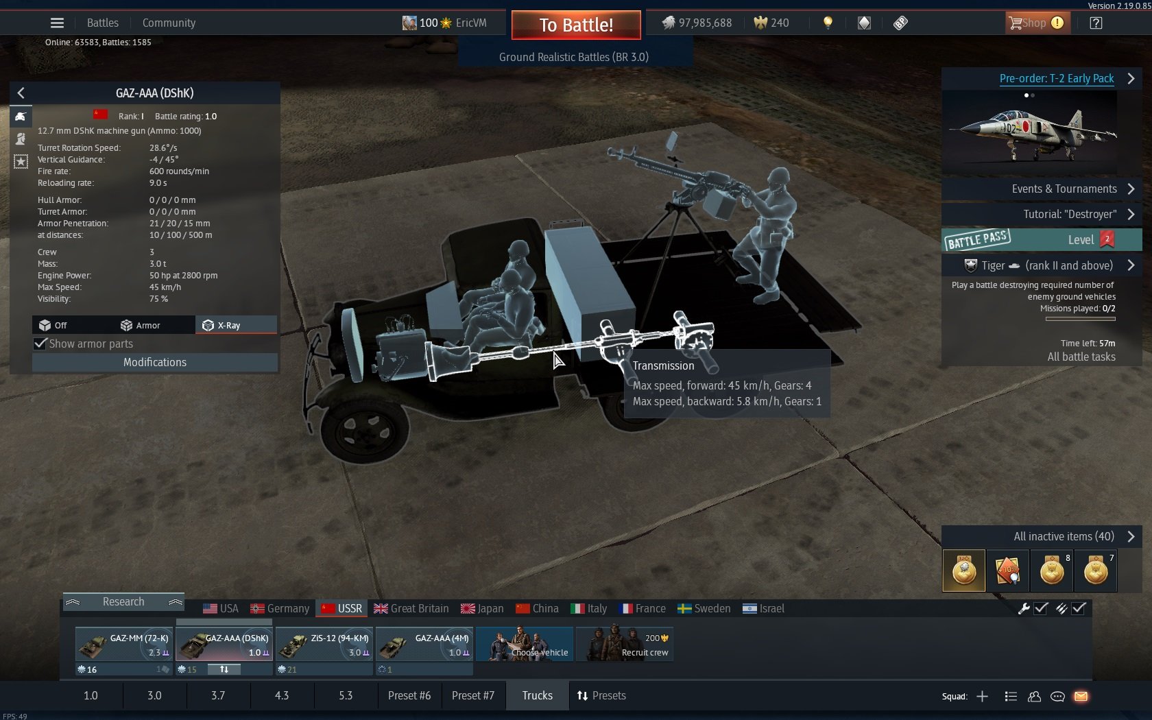
Task: Open the Battles menu
Action: (102, 23)
